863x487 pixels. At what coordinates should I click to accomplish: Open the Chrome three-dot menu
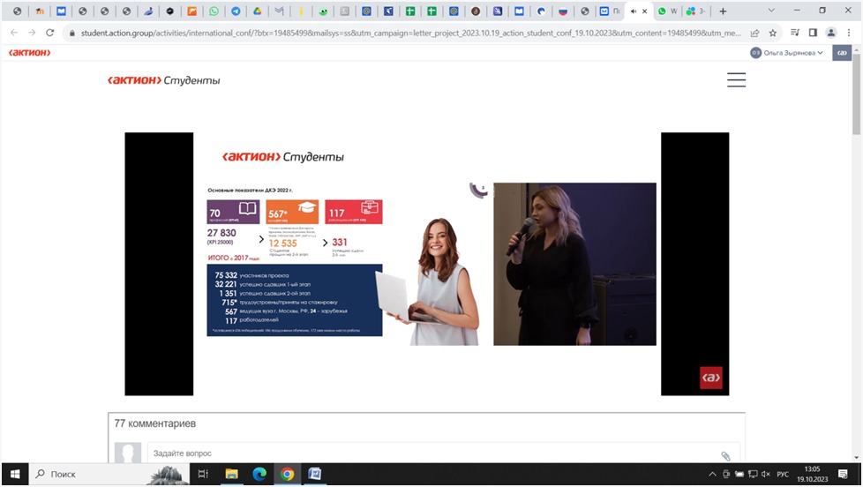(849, 33)
